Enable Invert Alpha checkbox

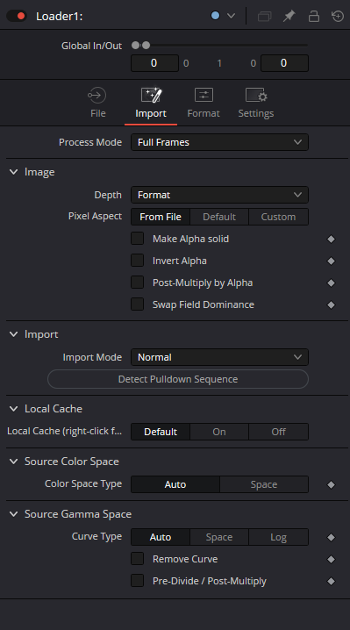[138, 261]
